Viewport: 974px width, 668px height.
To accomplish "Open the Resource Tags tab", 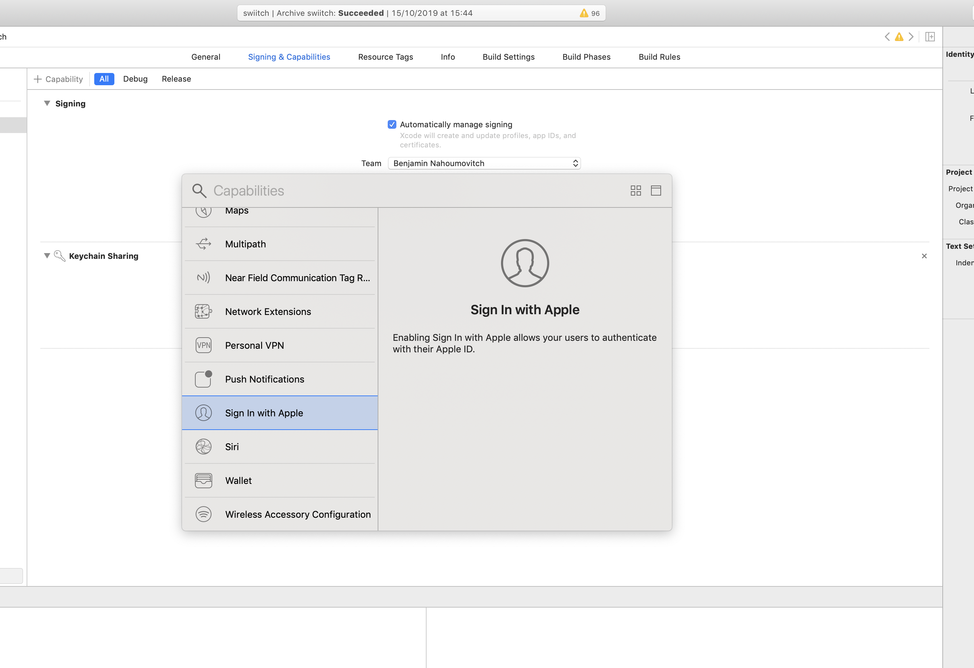I will (x=386, y=57).
